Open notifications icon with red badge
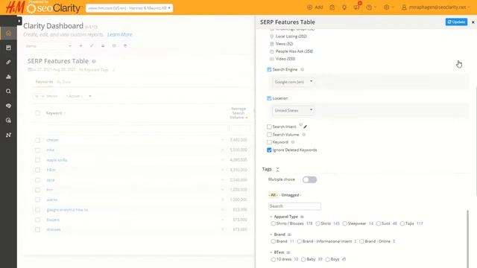The image size is (477, 268). 356,7
